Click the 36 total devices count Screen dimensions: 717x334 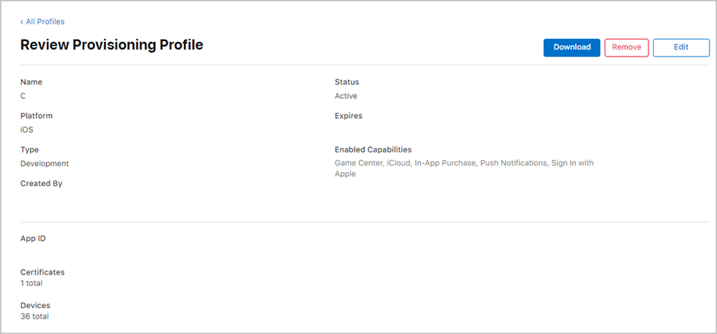coord(34,316)
